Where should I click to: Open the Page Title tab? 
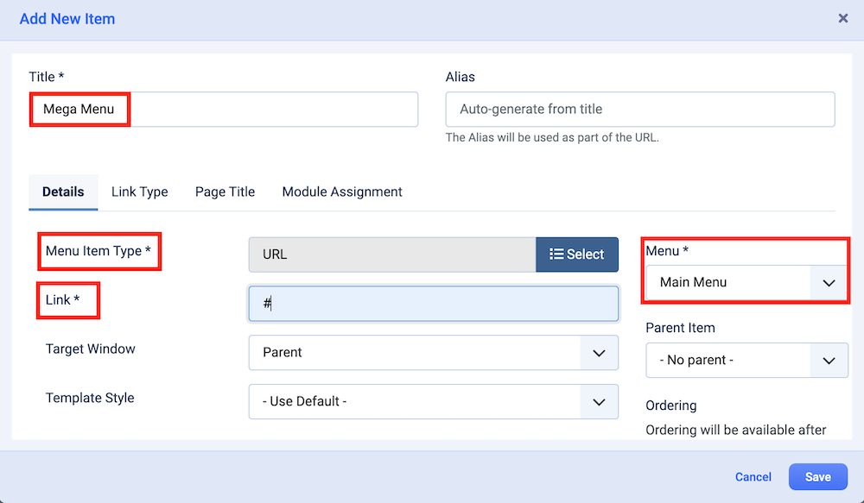pos(225,192)
